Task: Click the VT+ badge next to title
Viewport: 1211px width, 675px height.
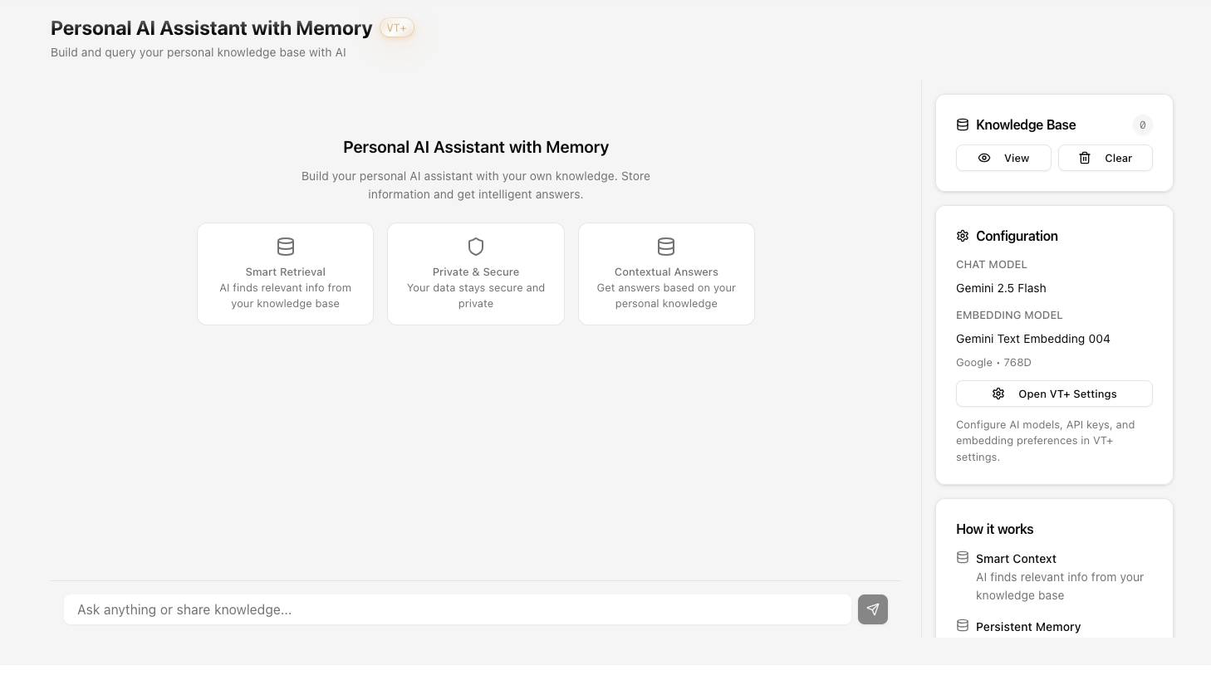Action: [x=397, y=27]
